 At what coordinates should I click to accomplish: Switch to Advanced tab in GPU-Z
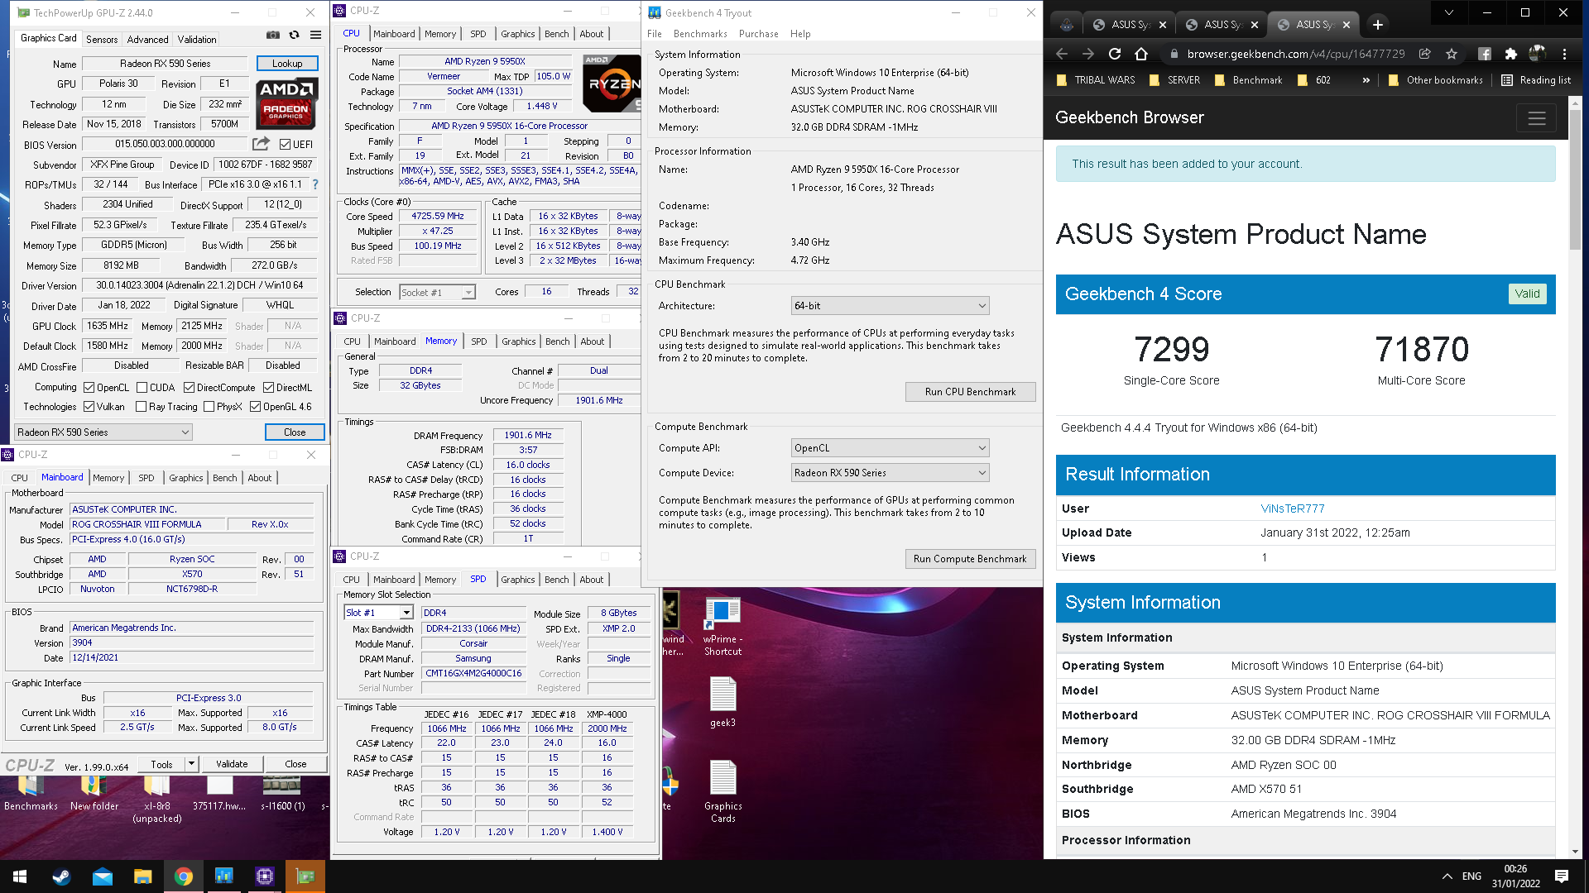147,39
